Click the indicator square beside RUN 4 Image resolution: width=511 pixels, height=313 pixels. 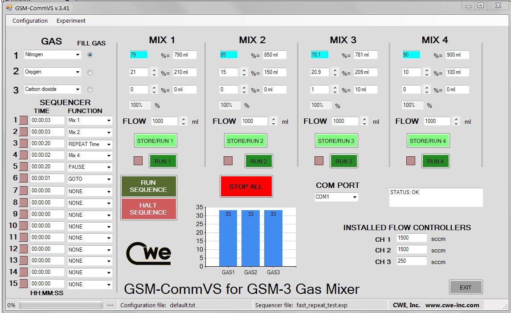[x=411, y=161]
